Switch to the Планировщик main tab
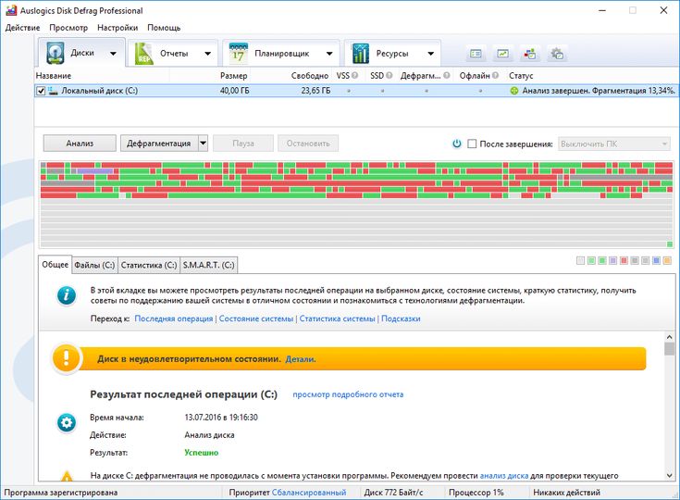 click(281, 54)
